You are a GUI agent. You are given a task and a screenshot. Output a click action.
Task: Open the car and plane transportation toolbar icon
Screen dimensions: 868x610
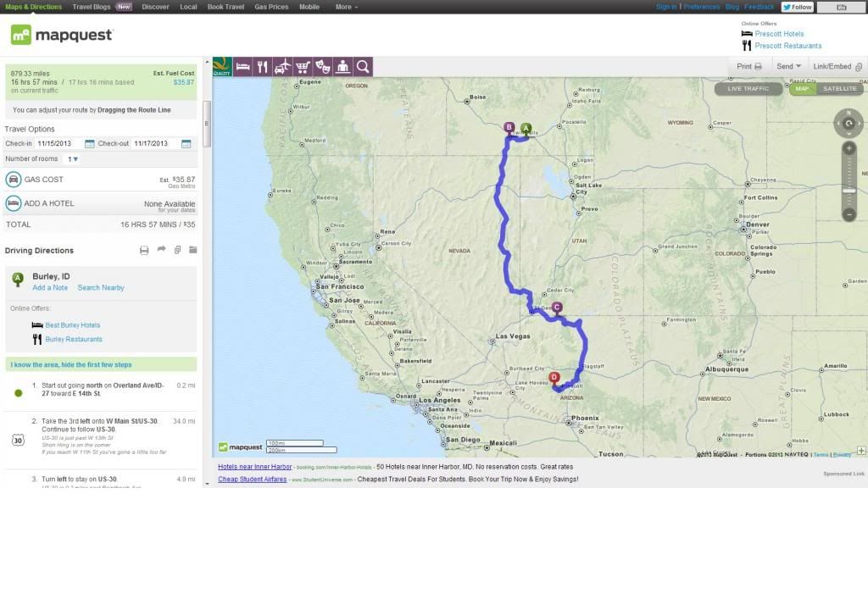[x=282, y=67]
